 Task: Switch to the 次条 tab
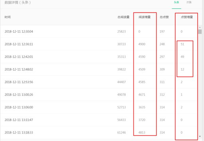pyautogui.click(x=189, y=2)
